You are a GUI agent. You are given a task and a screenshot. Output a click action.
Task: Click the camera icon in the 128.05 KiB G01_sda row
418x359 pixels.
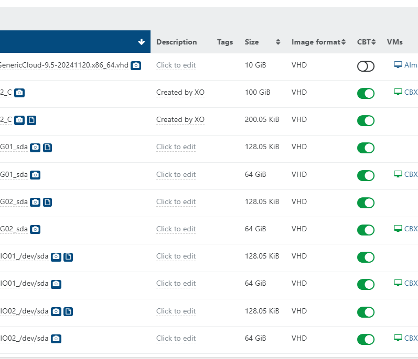click(35, 148)
